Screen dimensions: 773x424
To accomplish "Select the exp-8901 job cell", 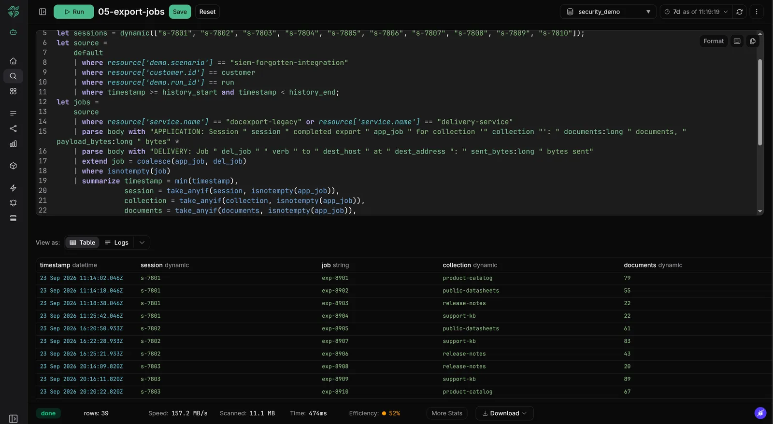I will coord(335,278).
